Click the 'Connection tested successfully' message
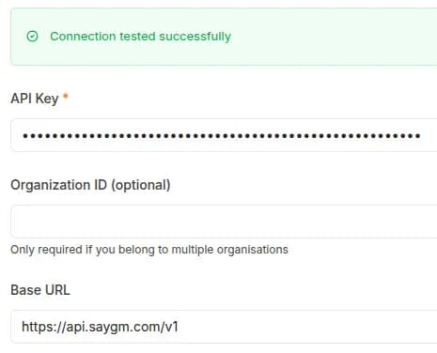The image size is (437, 353). click(140, 37)
